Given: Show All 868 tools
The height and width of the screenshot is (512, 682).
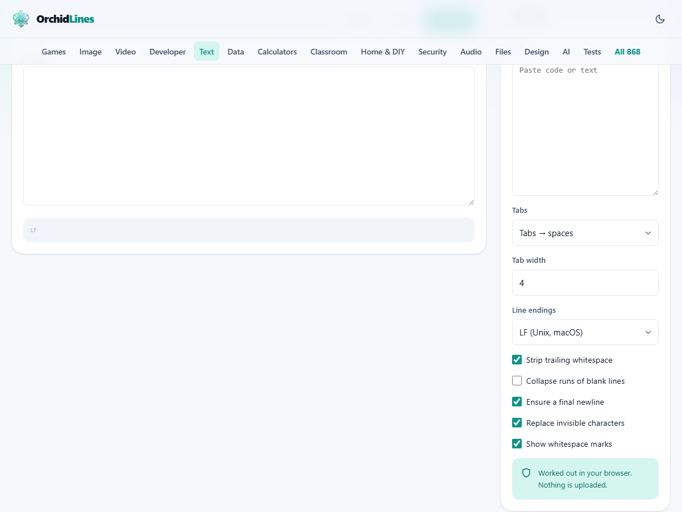Looking at the screenshot, I should (627, 52).
